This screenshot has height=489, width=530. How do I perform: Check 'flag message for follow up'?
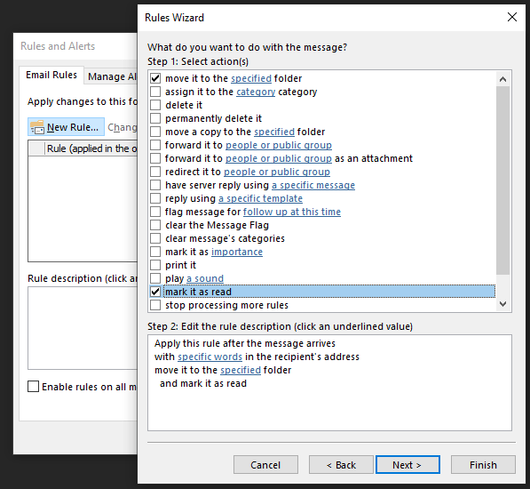(x=155, y=212)
